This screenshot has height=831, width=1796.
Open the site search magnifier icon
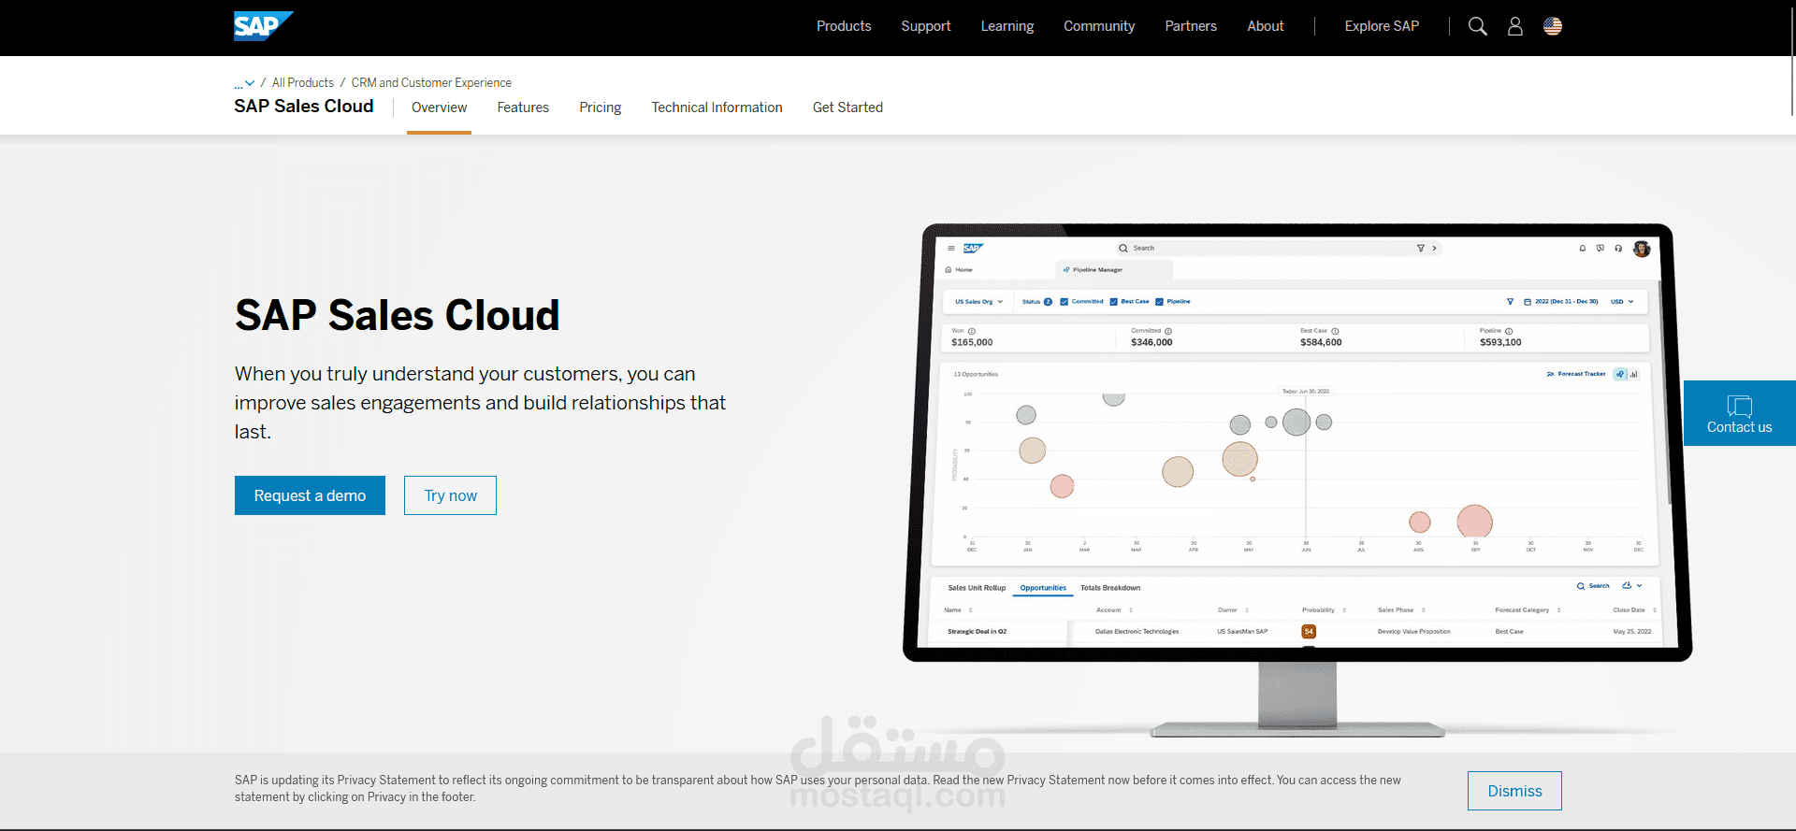(x=1478, y=26)
